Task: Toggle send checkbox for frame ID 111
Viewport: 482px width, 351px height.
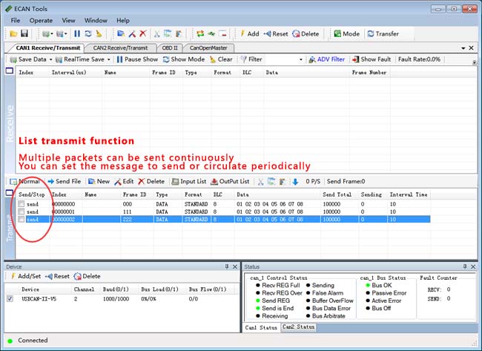Action: [x=22, y=211]
